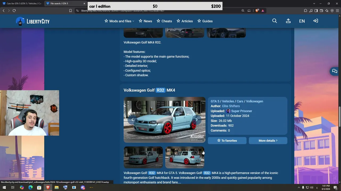Click the 'Size: 26.02 Mb' text
This screenshot has width=341, height=191.
click(x=221, y=121)
